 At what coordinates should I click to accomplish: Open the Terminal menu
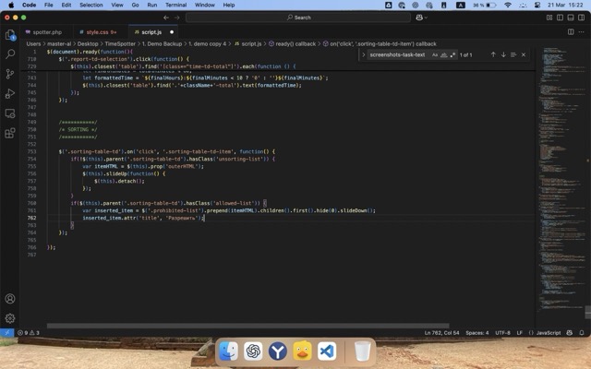point(177,5)
